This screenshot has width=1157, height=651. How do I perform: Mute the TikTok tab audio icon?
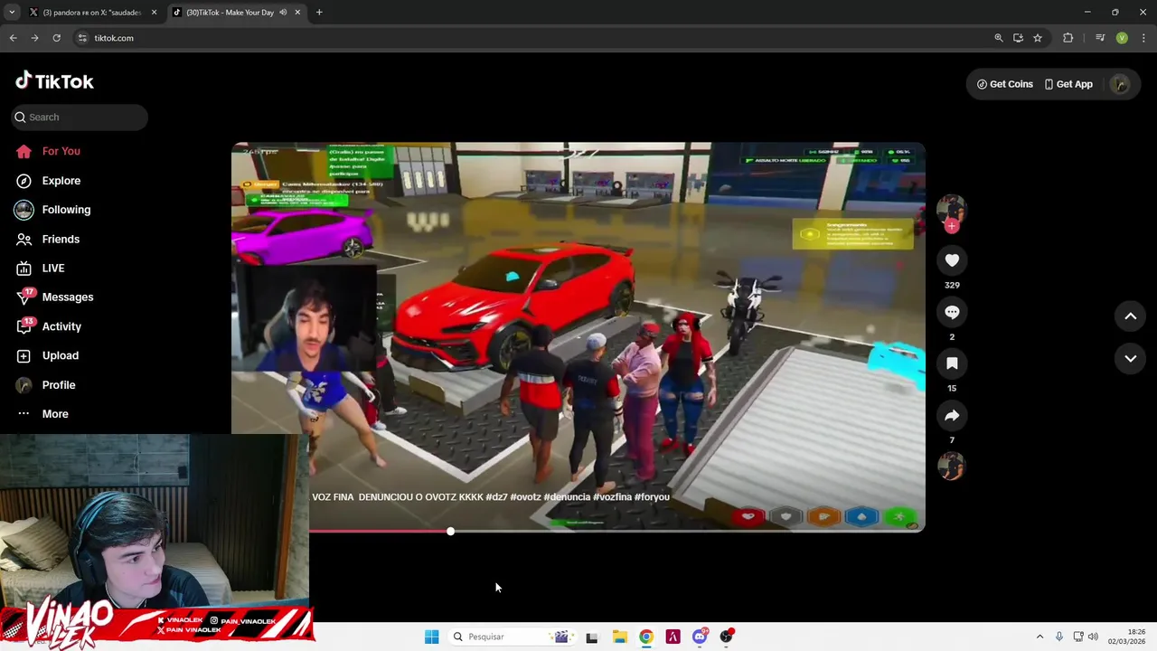[283, 13]
